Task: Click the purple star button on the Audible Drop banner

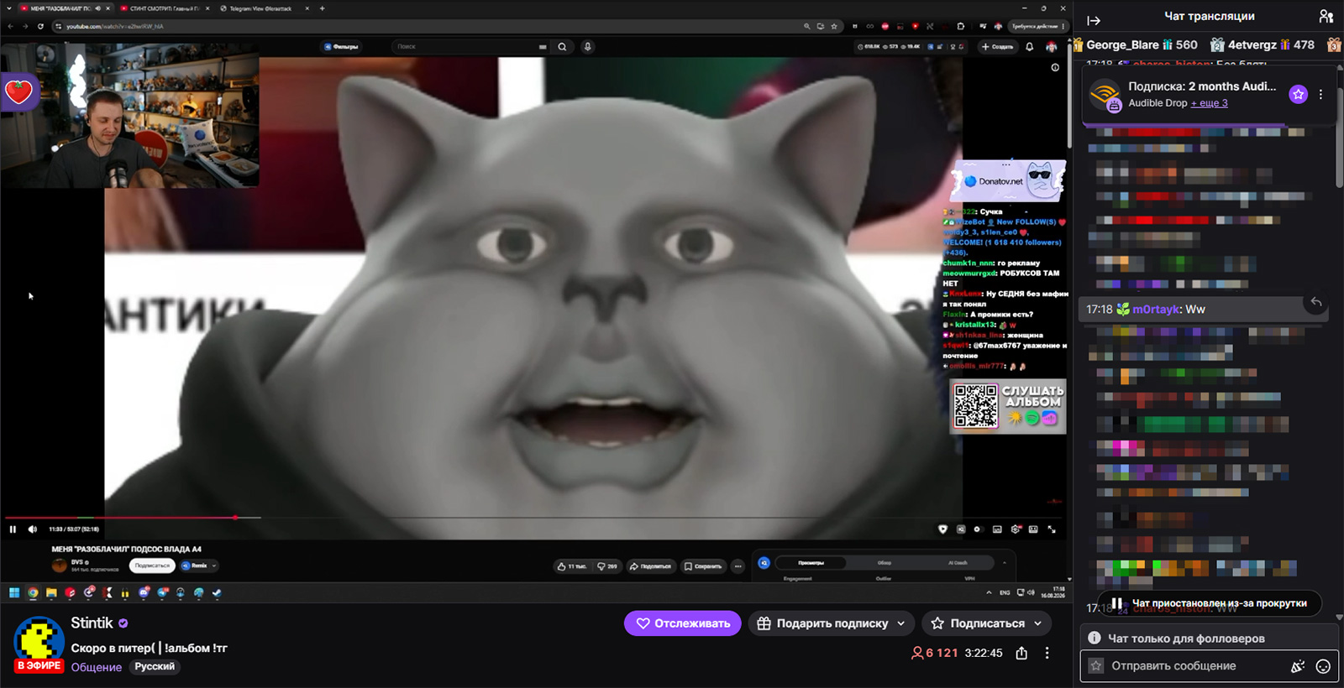Action: (1299, 94)
